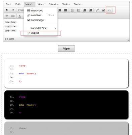Apply justify alignment from the toolbar
Viewport: 132px width, 135px height.
(x=65, y=10)
